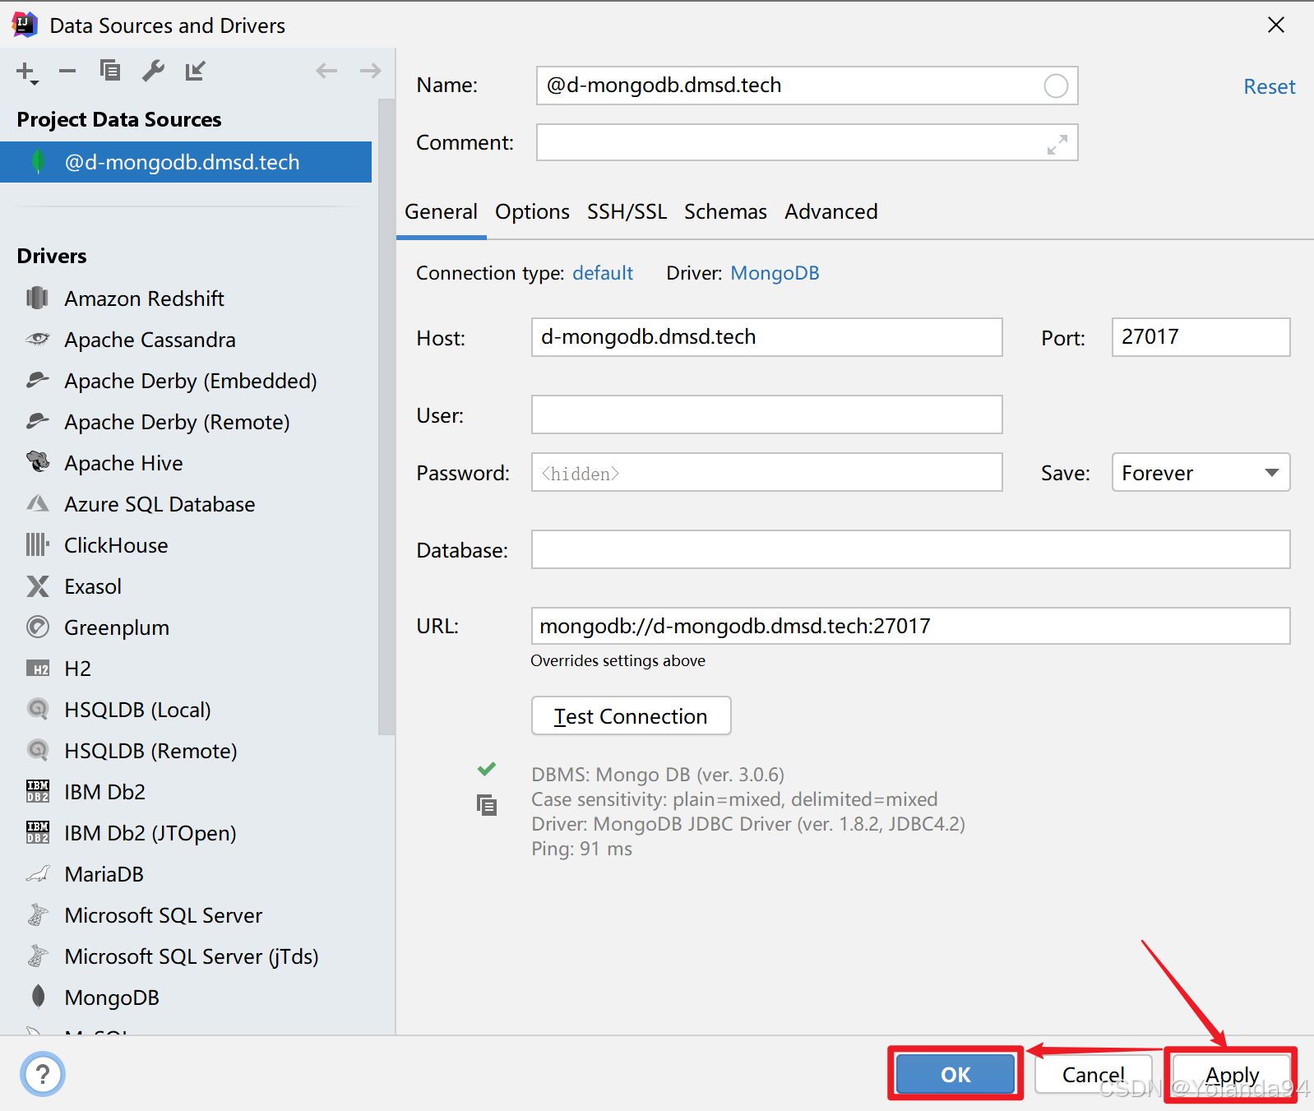Open driver settings wrench icon
Screen dimensions: 1314x1111
153,72
